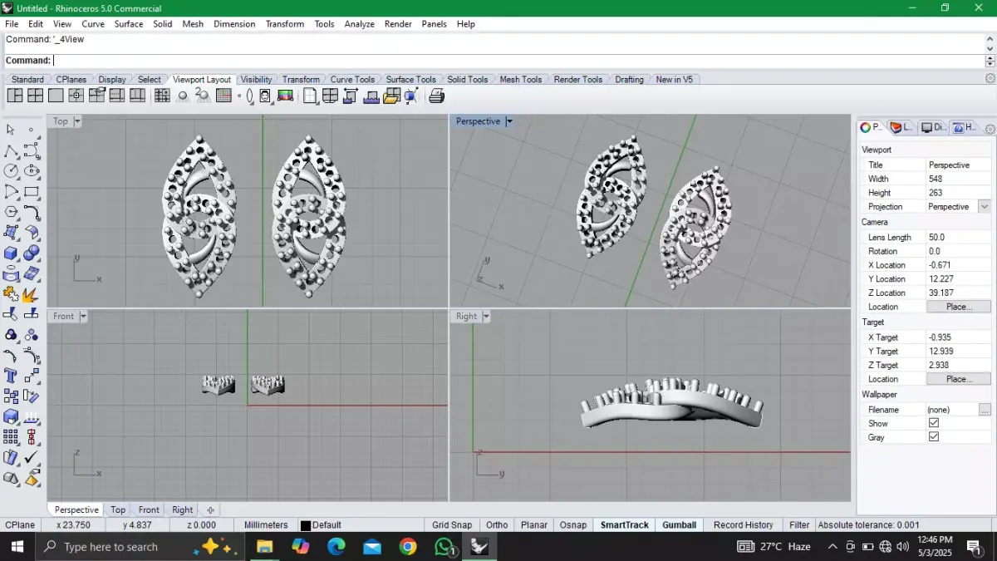Click the Boolean union spheres icon
The width and height of the screenshot is (997, 561).
click(x=32, y=253)
